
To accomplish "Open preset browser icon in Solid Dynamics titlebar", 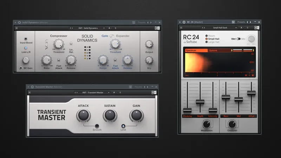I will [134, 22].
